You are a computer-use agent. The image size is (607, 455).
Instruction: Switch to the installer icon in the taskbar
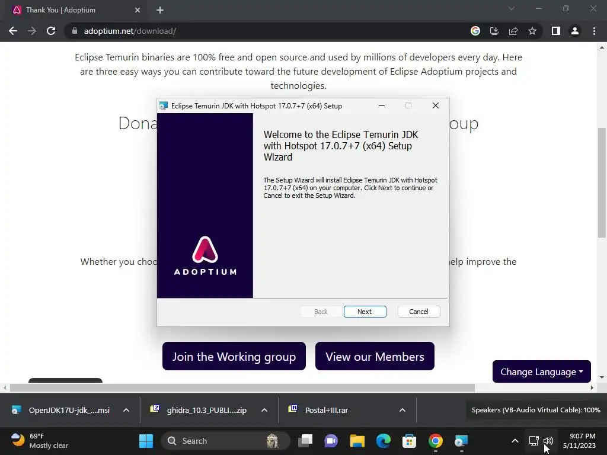coord(461,441)
